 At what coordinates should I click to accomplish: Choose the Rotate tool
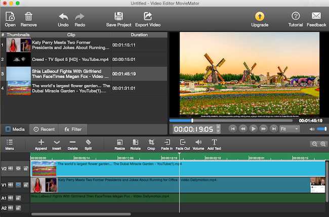(135, 145)
